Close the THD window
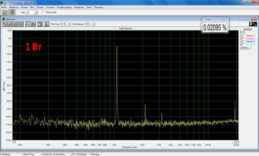Image resolution: width=259 pixels, height=156 pixels. tap(224, 19)
